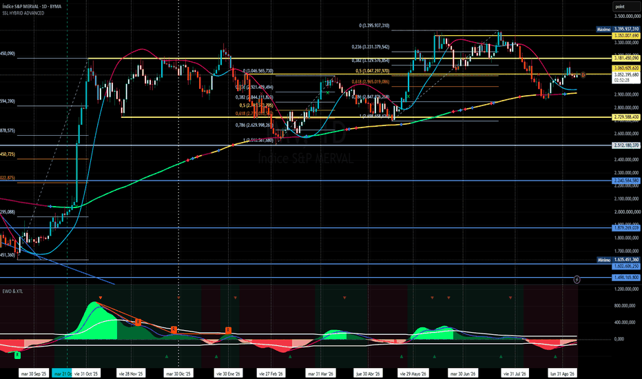Click the highlighted mar 21 Oct date label
The height and width of the screenshot is (379, 642).
[62, 373]
